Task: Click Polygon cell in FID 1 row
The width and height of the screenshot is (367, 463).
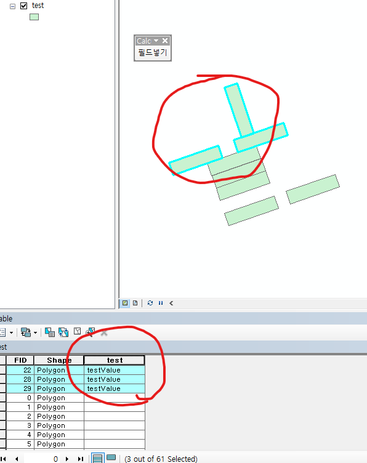Action: coord(59,407)
